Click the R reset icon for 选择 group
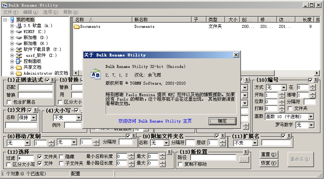The width and height of the screenshot is (324, 179). coord(169,152)
